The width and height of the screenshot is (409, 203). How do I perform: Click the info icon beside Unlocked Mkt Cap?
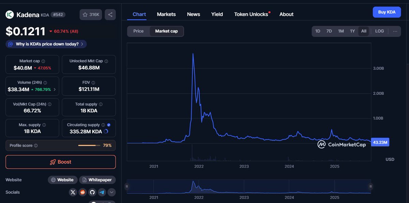106,61
